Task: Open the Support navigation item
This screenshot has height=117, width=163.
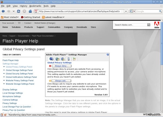Action: (x=40, y=27)
